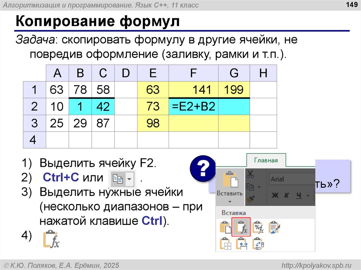
Task: Click the empty yellow cell F3
Action: 194,123
